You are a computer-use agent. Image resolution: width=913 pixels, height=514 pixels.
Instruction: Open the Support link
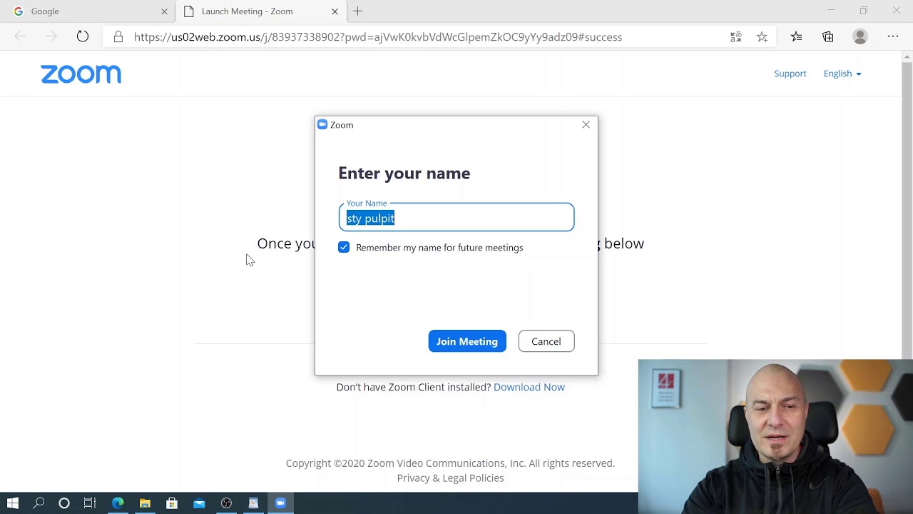[790, 74]
